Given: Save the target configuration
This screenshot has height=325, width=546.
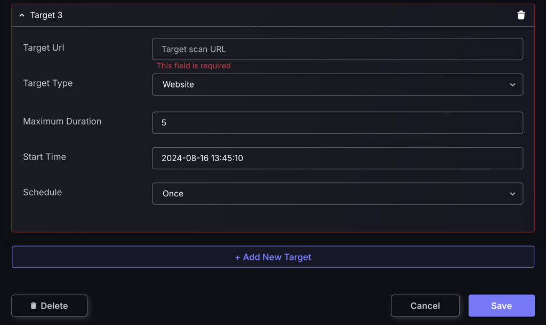Looking at the screenshot, I should 501,305.
